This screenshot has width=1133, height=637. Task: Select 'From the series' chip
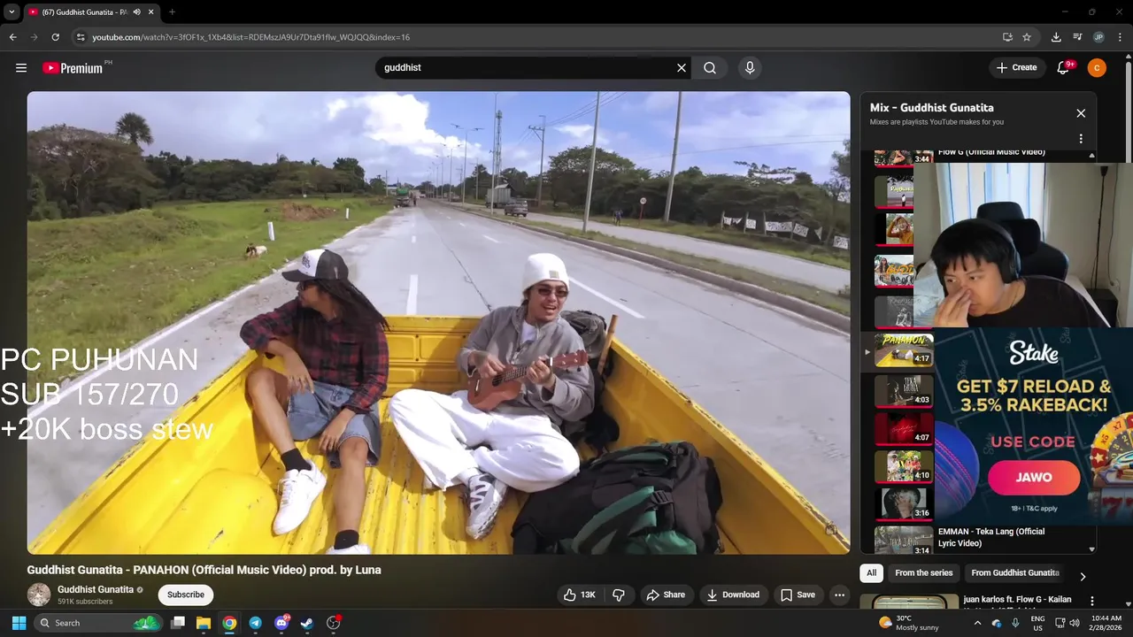tap(924, 573)
